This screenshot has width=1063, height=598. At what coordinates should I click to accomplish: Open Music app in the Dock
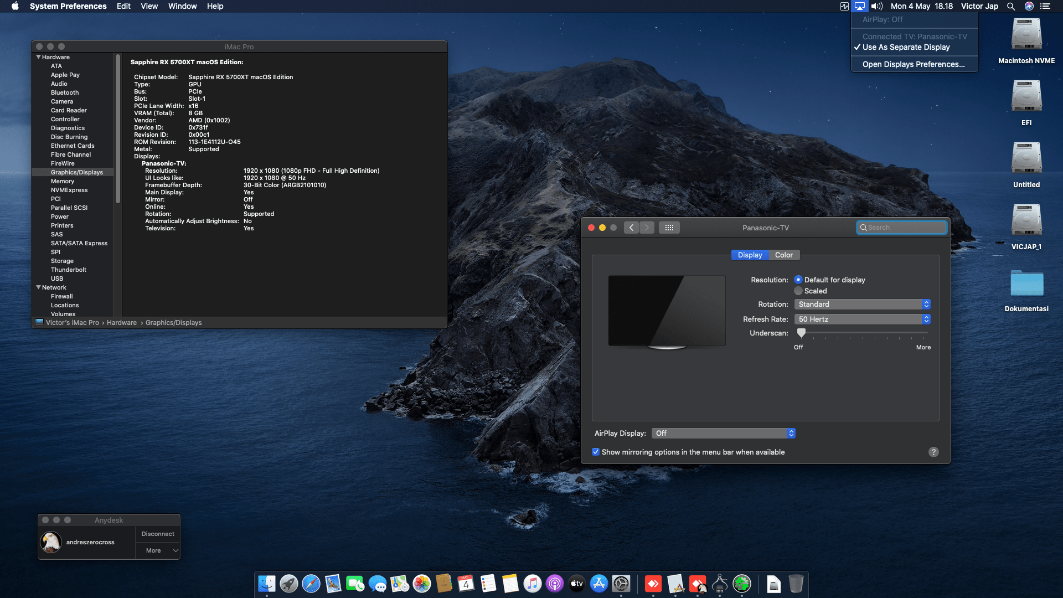click(x=533, y=584)
